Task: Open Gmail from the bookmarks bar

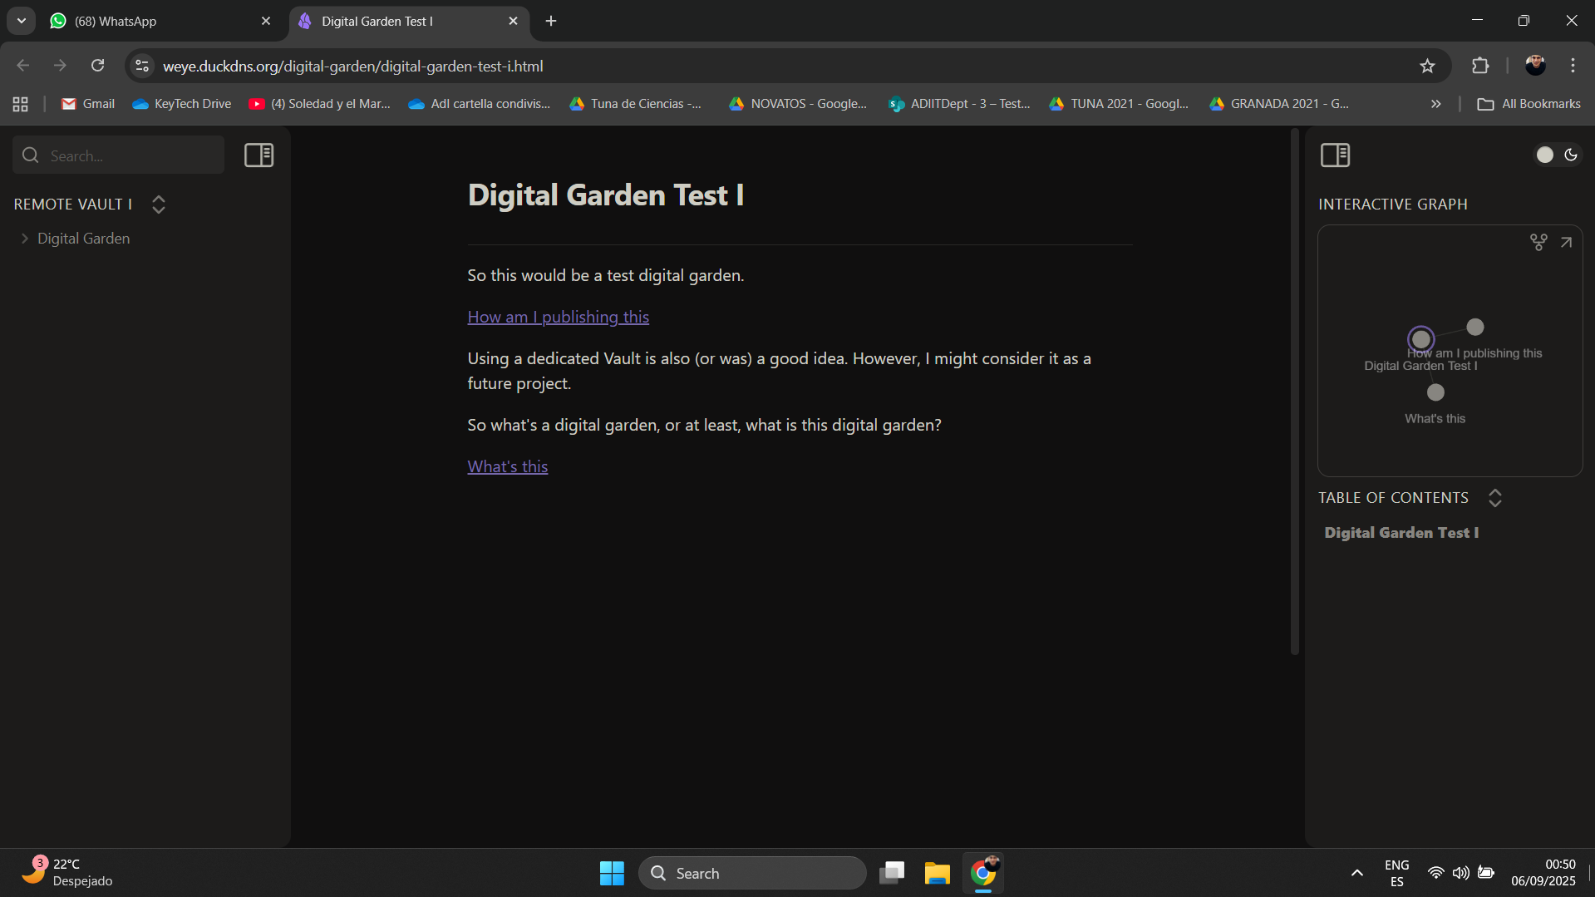Action: [x=86, y=103]
